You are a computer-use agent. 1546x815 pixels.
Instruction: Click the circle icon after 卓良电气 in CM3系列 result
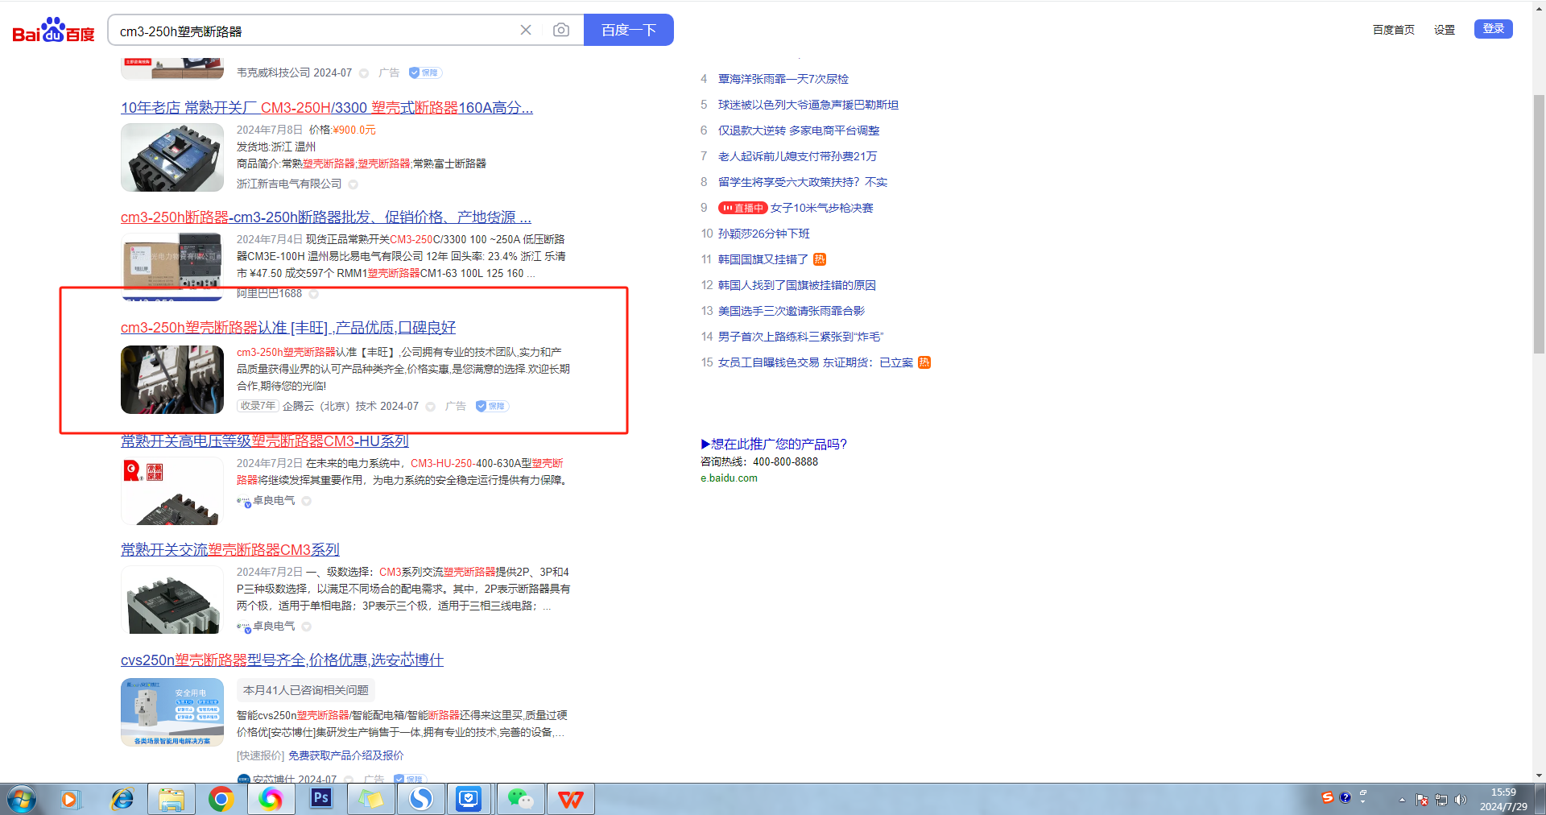click(307, 627)
